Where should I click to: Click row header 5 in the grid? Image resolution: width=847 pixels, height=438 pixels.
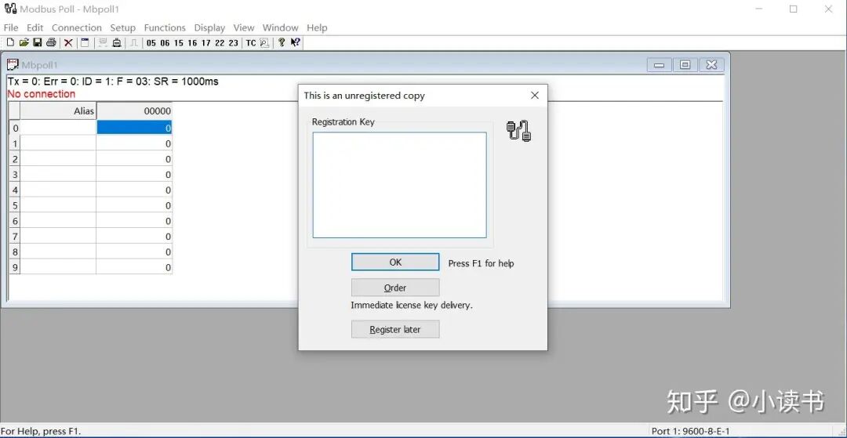tap(15, 205)
